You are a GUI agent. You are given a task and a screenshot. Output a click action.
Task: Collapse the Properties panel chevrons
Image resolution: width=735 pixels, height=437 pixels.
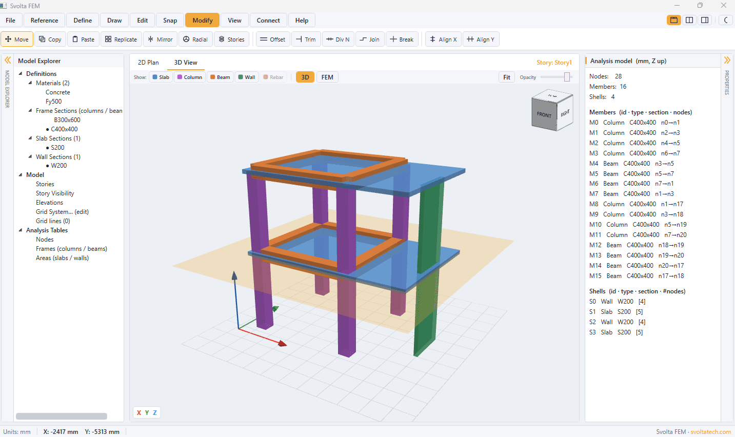[x=727, y=60]
